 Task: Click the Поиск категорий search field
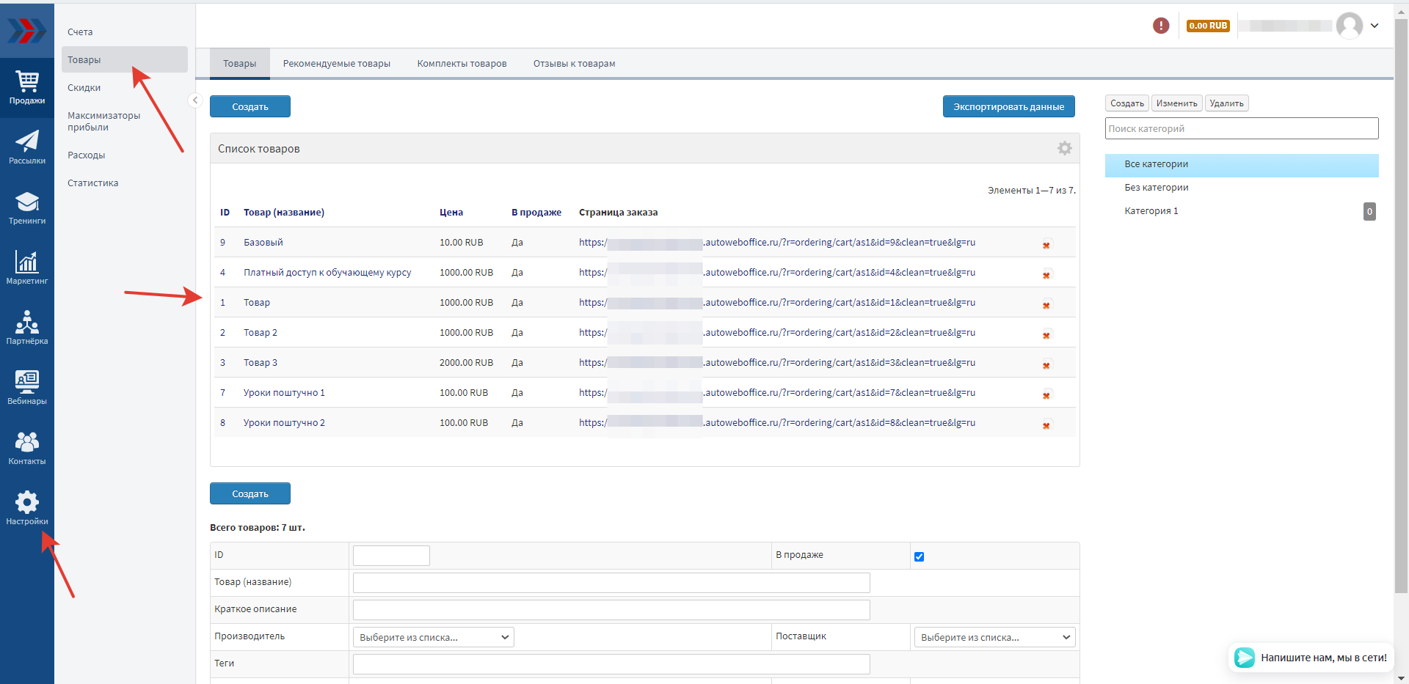point(1241,128)
